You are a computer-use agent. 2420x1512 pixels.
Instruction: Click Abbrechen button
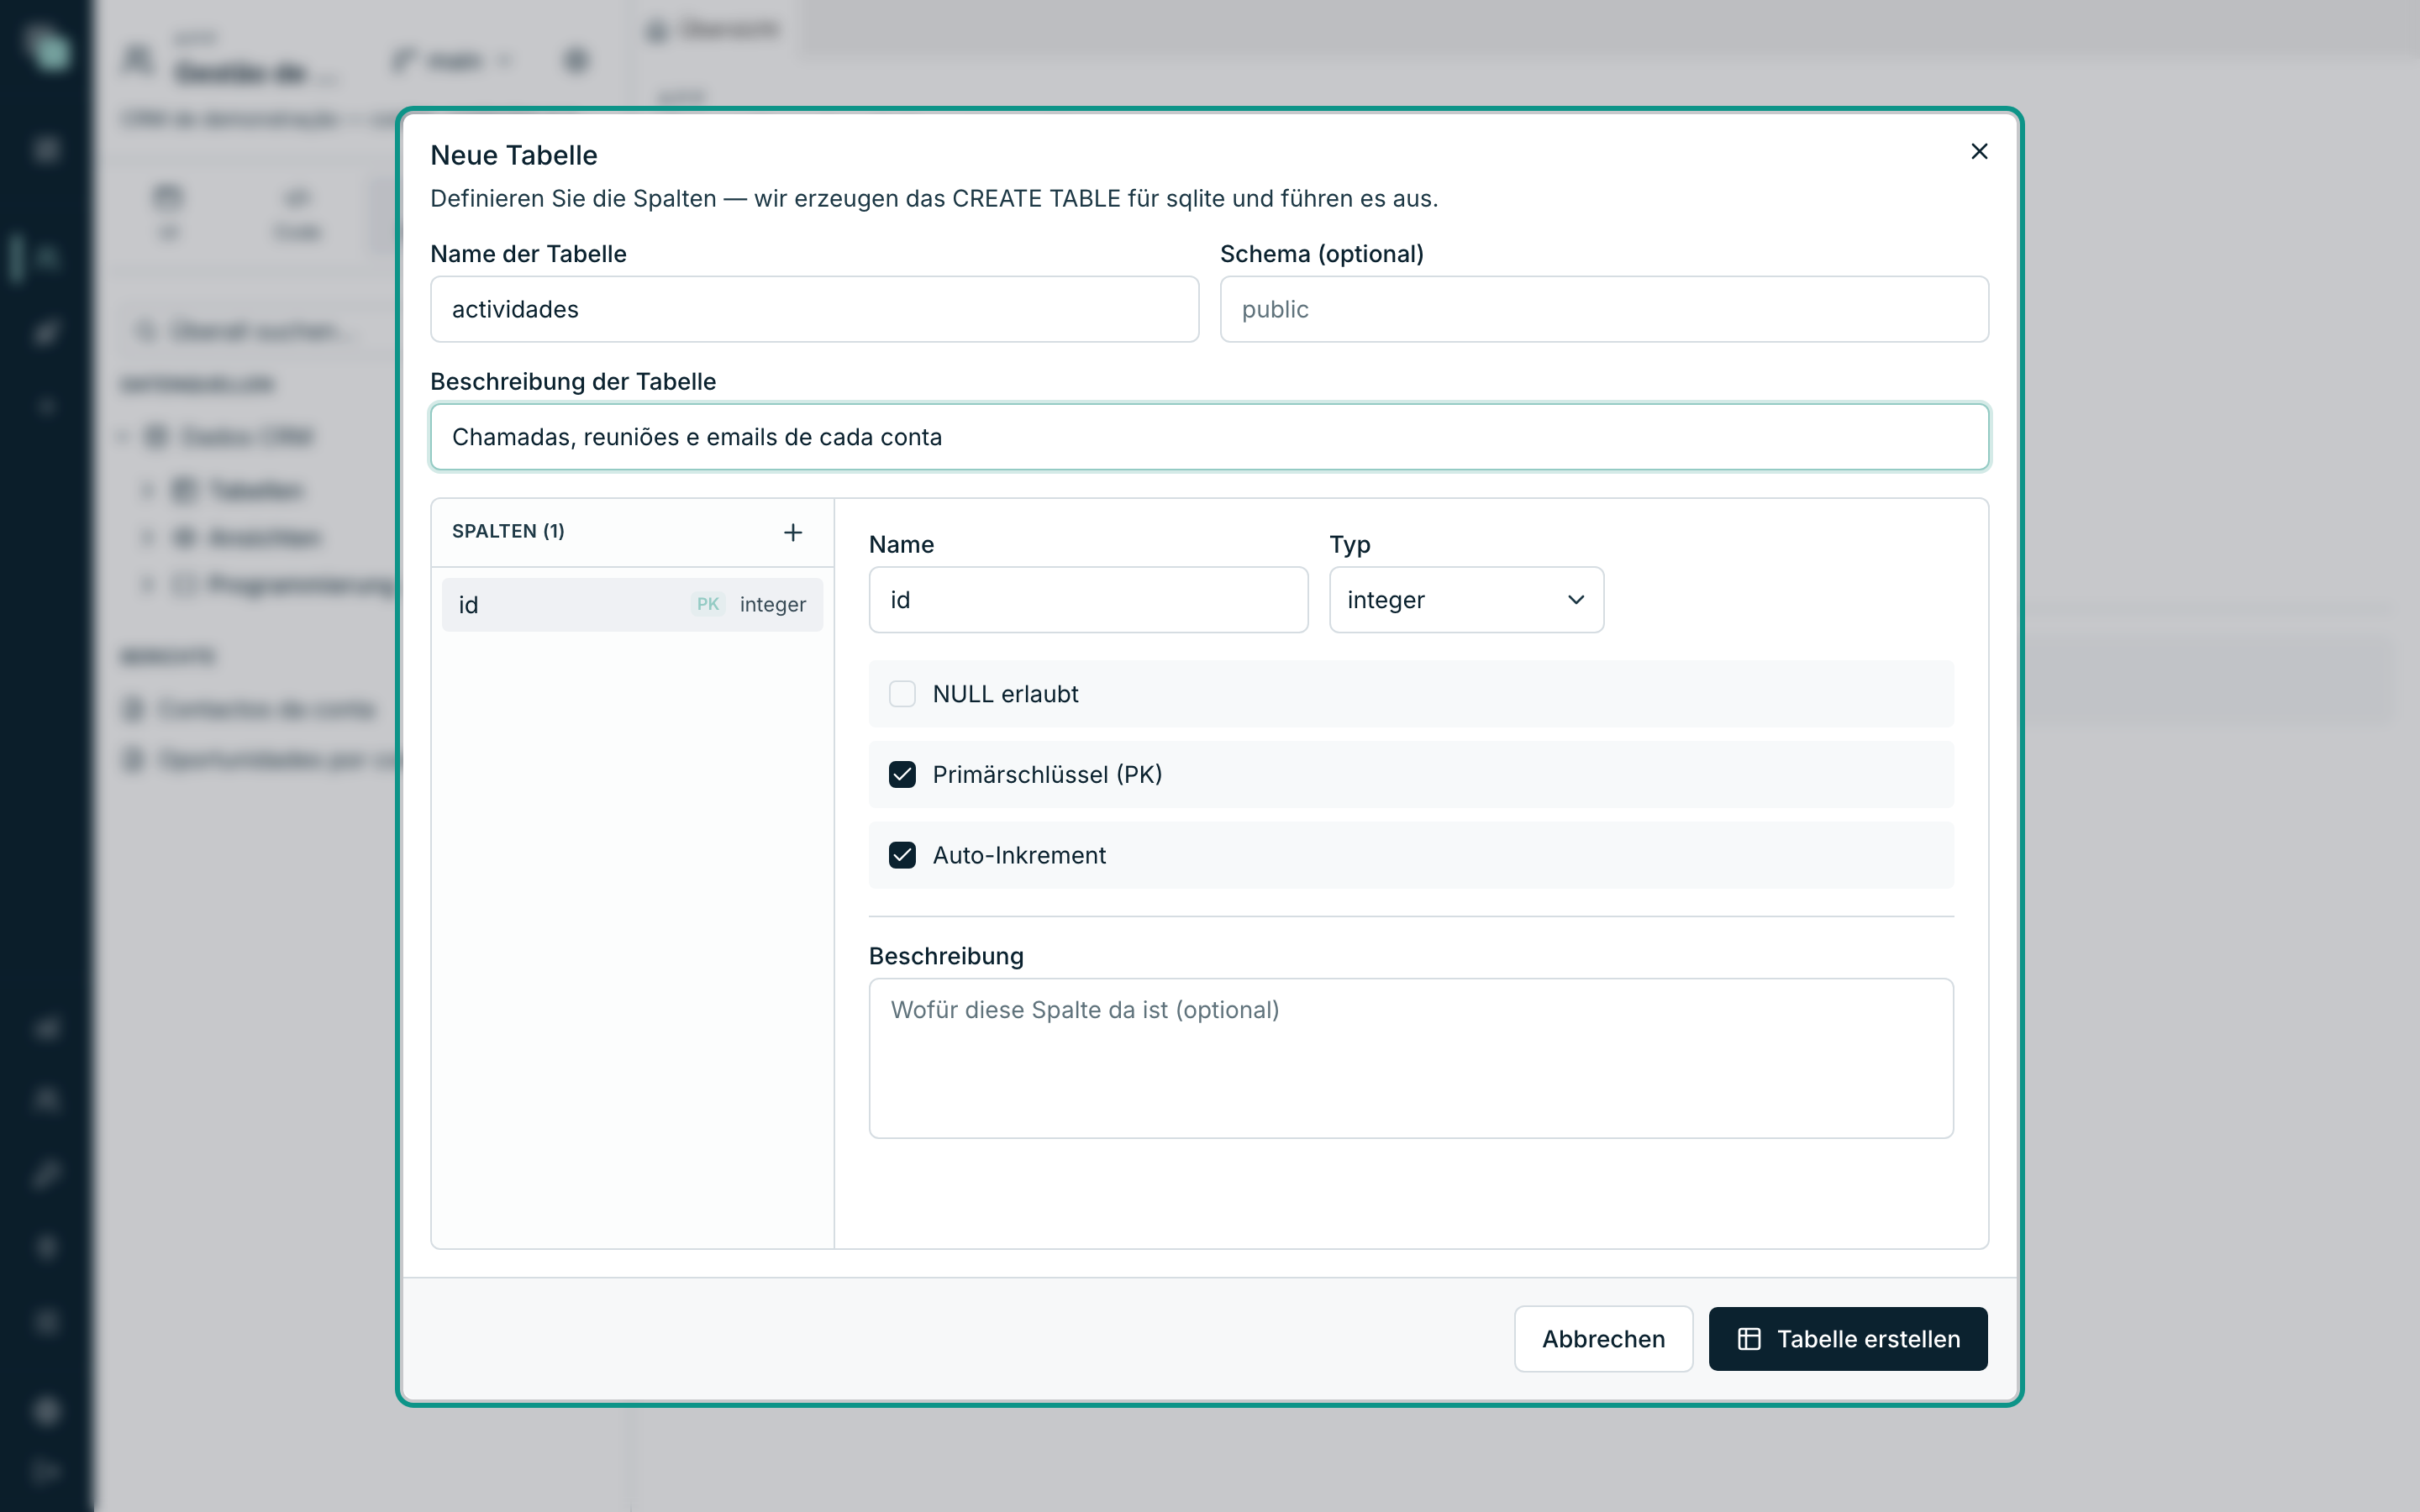[1603, 1339]
